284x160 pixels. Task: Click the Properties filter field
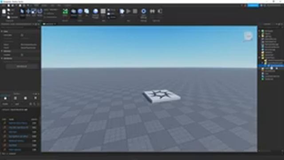point(20,27)
